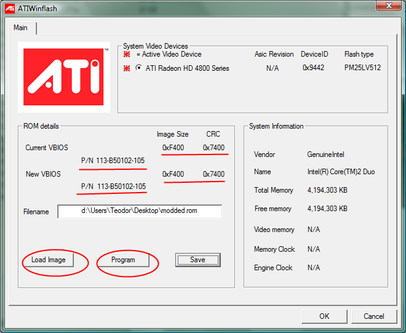
Task: Click the large ATI logo image
Action: (64, 77)
